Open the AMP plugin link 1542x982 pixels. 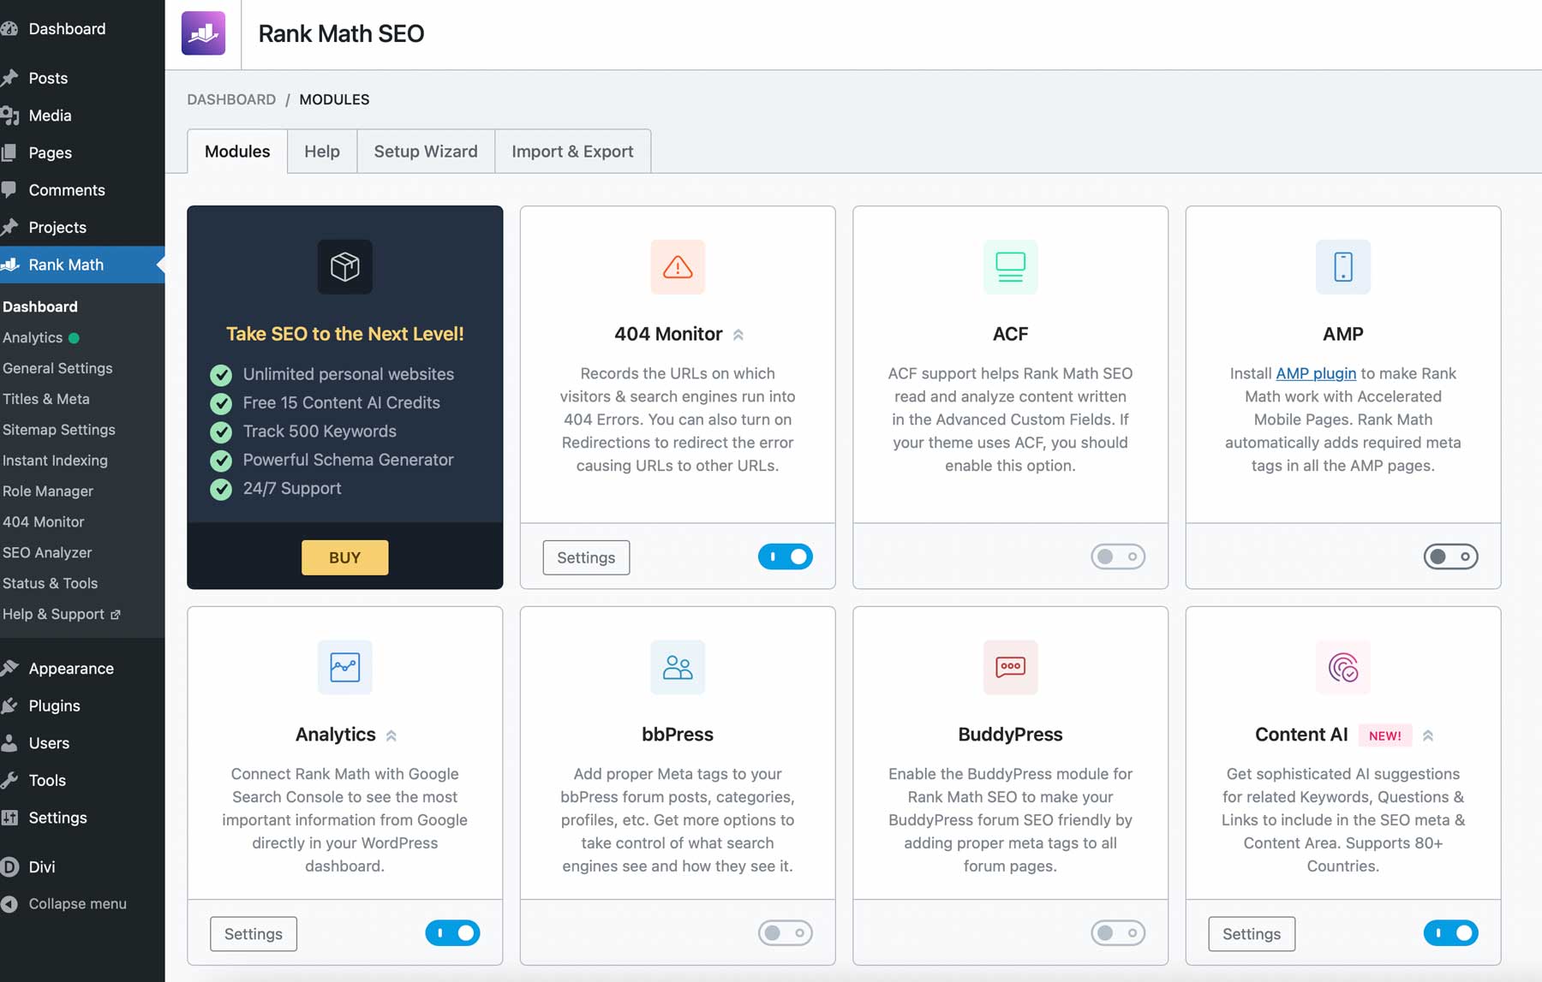tap(1315, 373)
